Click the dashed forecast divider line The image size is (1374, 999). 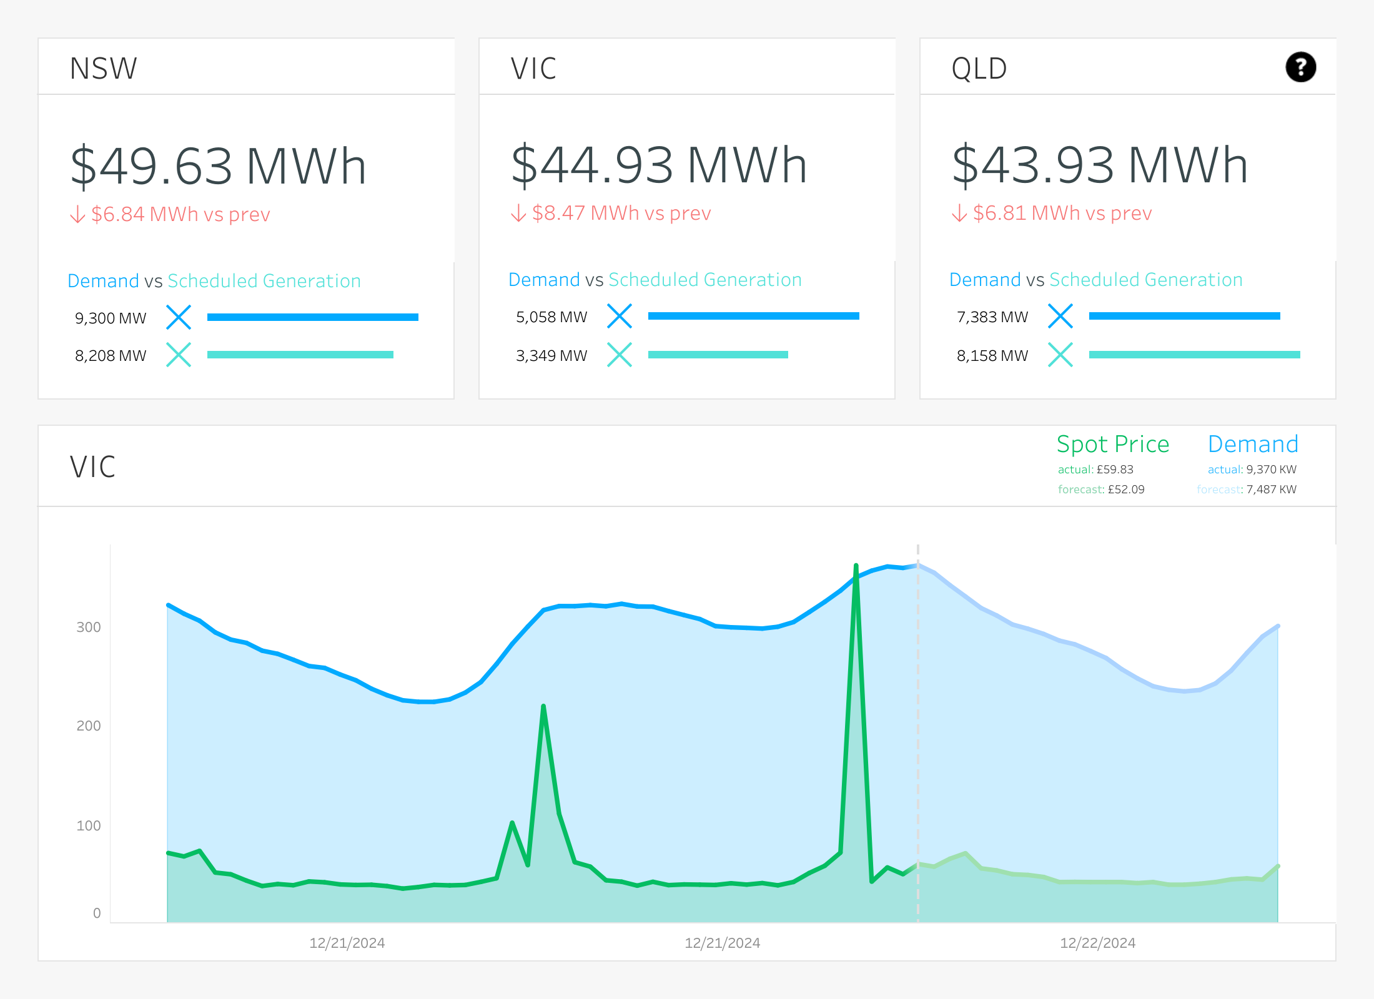(x=917, y=733)
